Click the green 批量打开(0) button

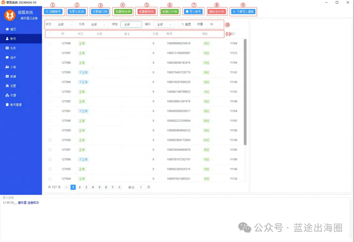pyautogui.click(x=170, y=11)
